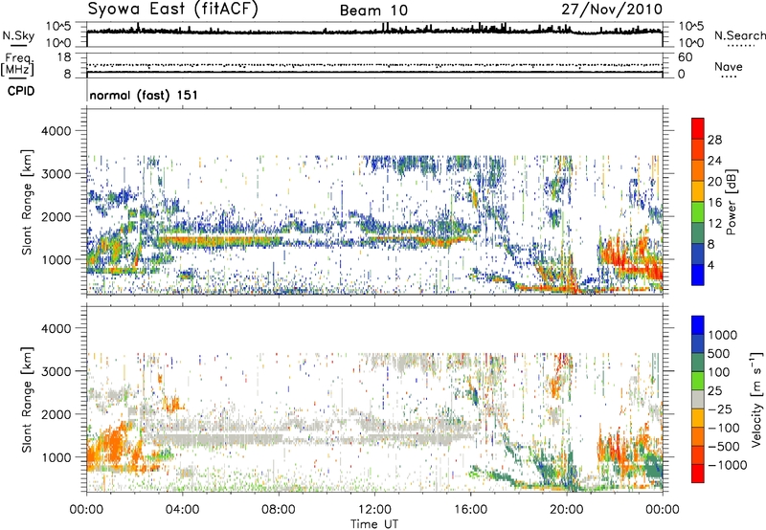This screenshot has width=766, height=530.
Task: Click the frequency trace plot
Action: coord(374,65)
